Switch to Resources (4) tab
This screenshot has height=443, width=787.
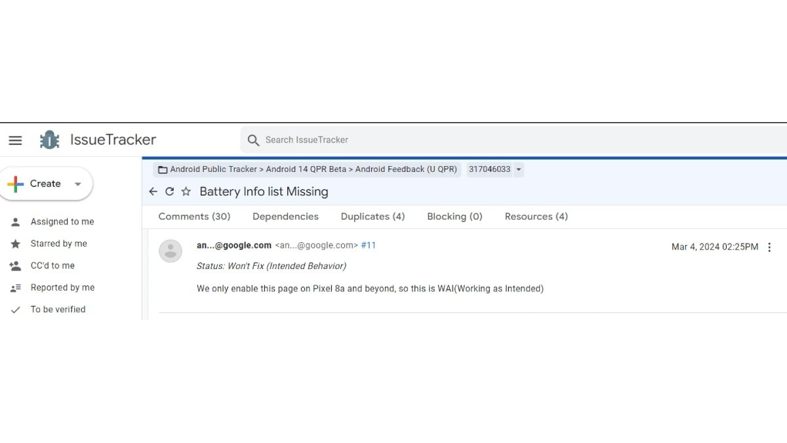536,217
